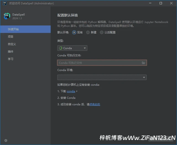Open the 快速开始 sidebar item
177x145 pixels.
[x=13, y=29]
